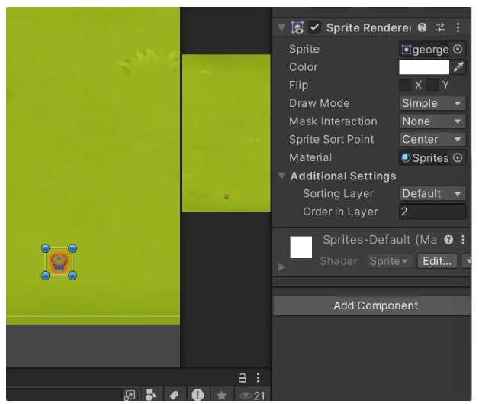Toggle Flip Y checkbox
Image resolution: width=479 pixels, height=404 pixels.
432,85
